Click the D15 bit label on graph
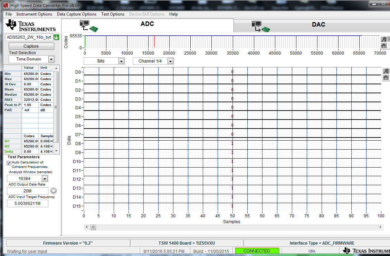 click(x=77, y=206)
